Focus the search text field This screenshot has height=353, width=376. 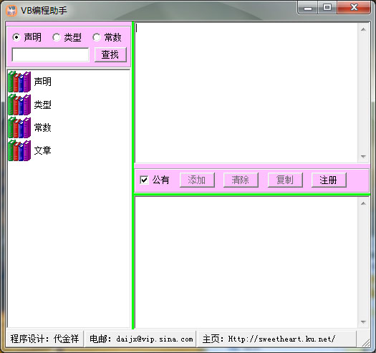(x=50, y=54)
